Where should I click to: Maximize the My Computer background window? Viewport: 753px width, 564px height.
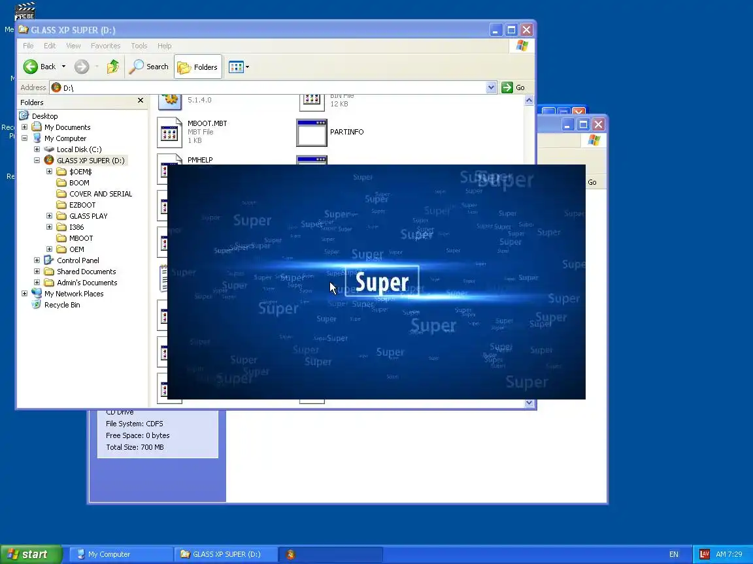point(583,125)
